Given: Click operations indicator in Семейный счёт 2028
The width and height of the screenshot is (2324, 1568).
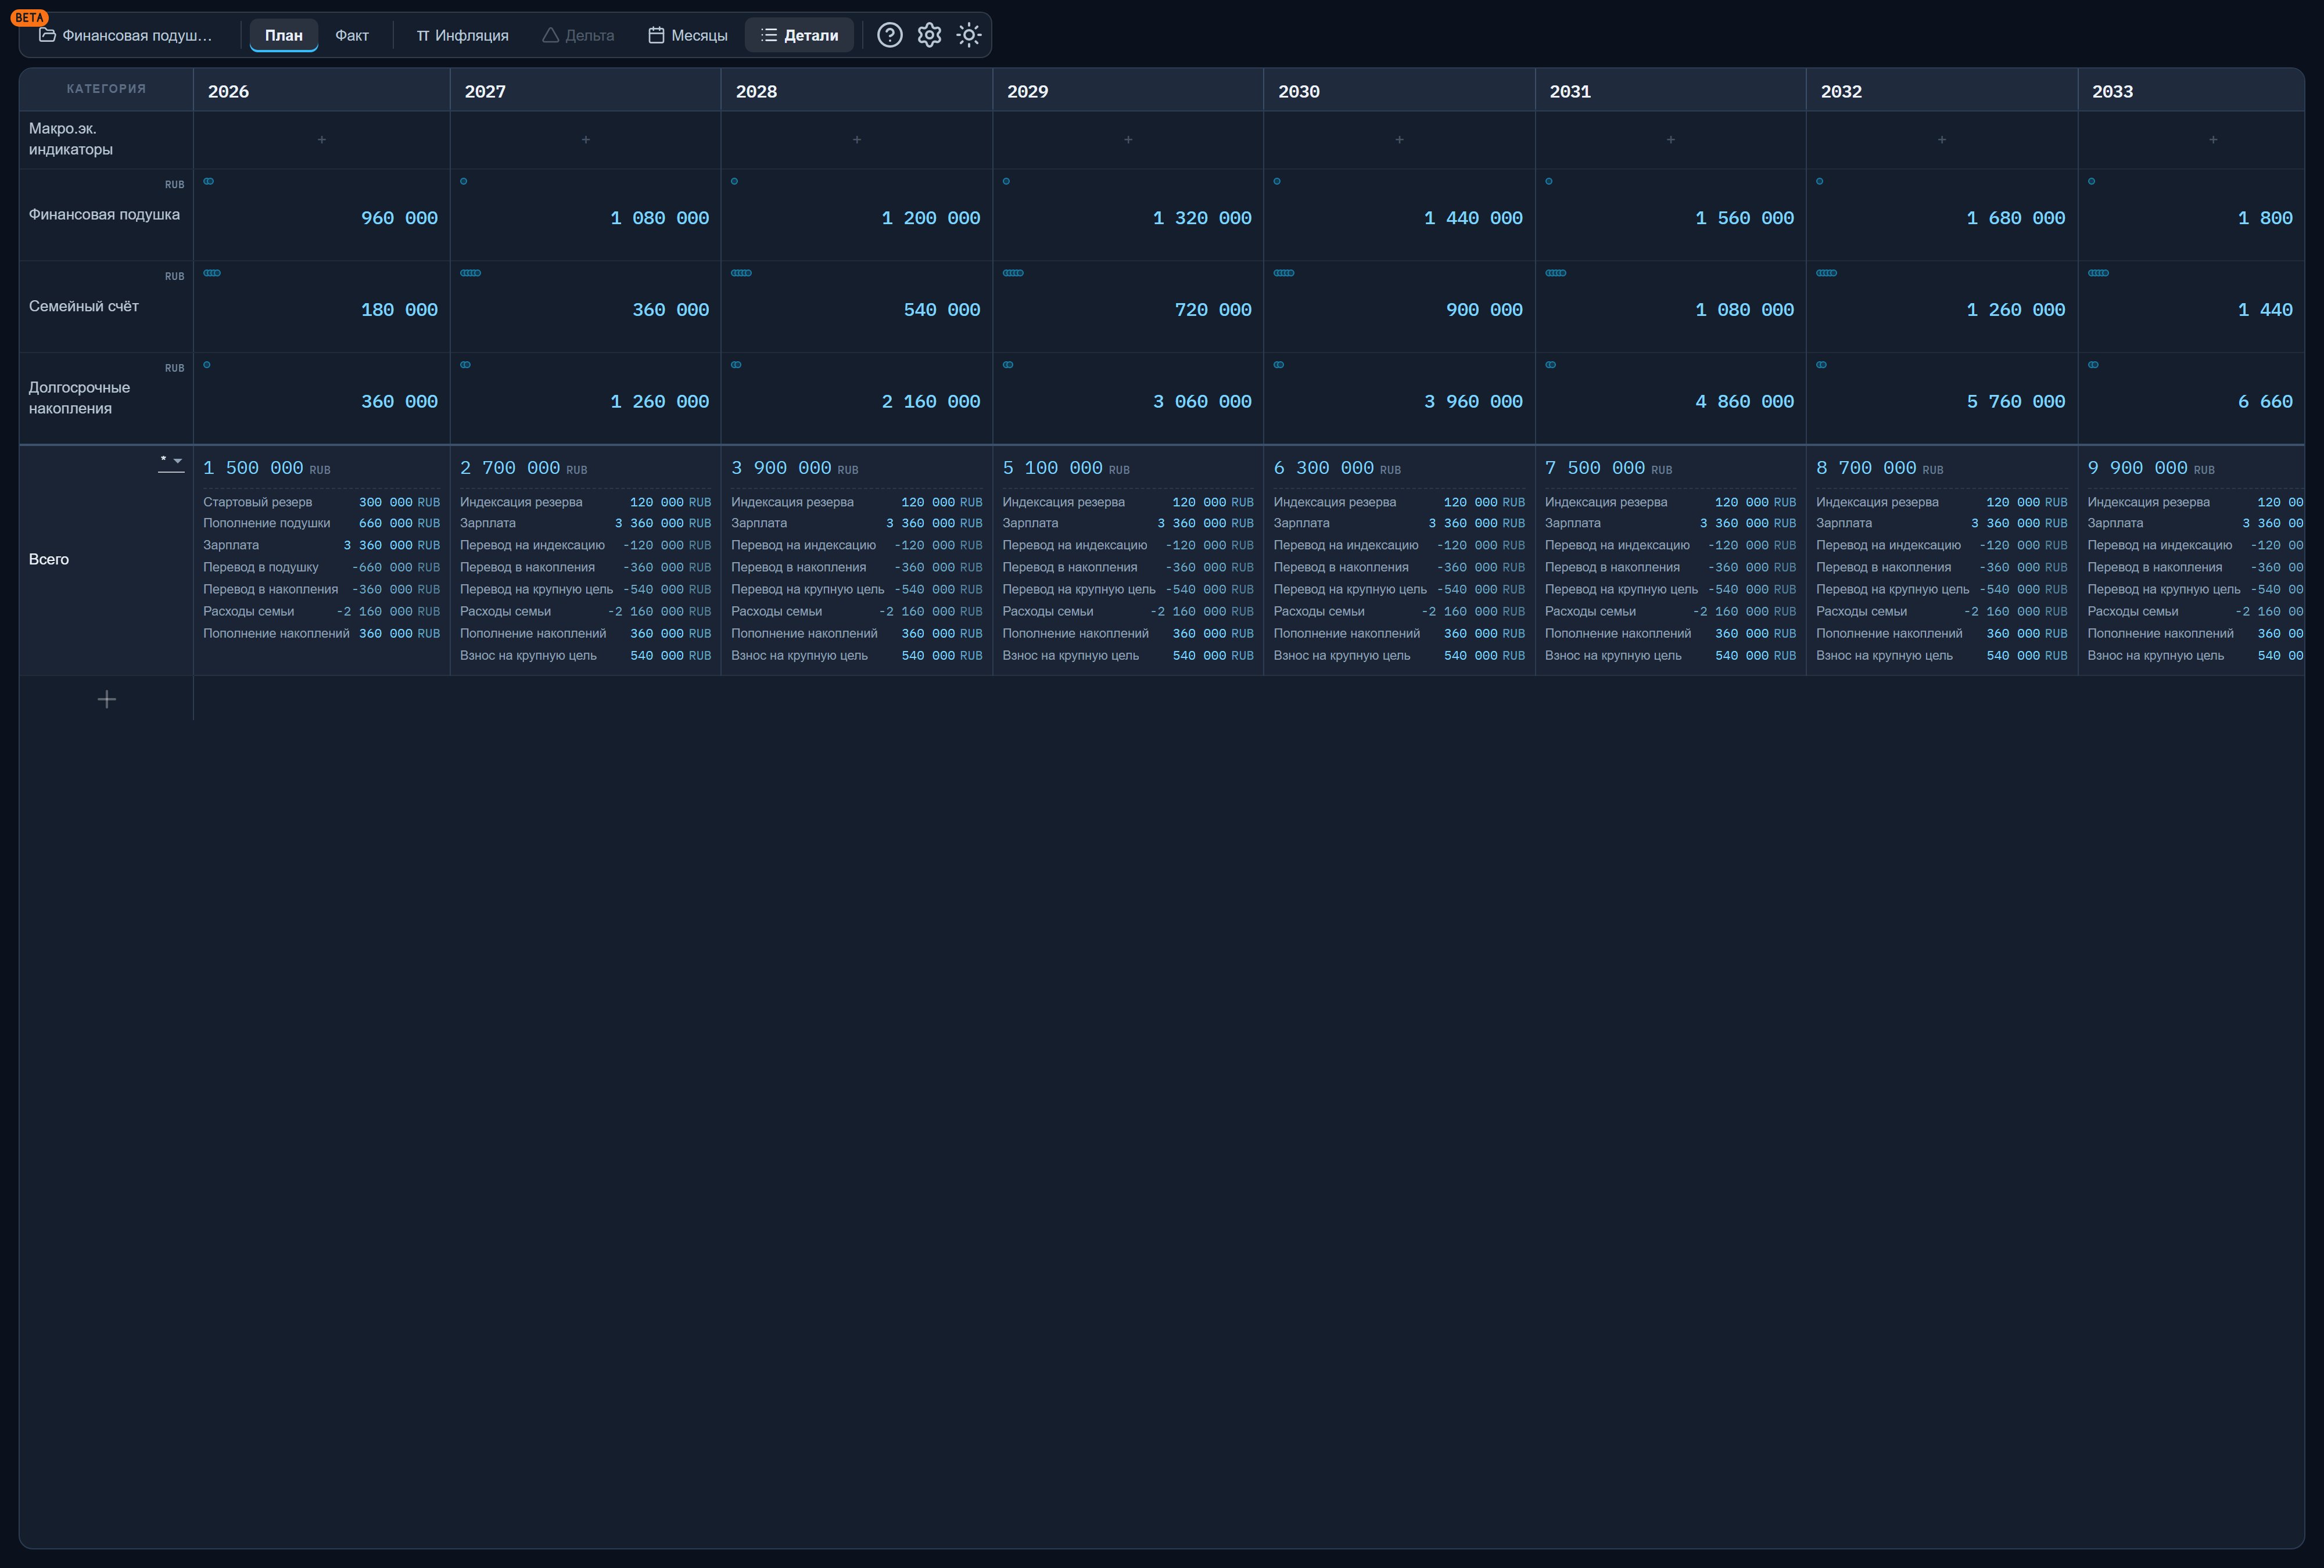Looking at the screenshot, I should 741,273.
